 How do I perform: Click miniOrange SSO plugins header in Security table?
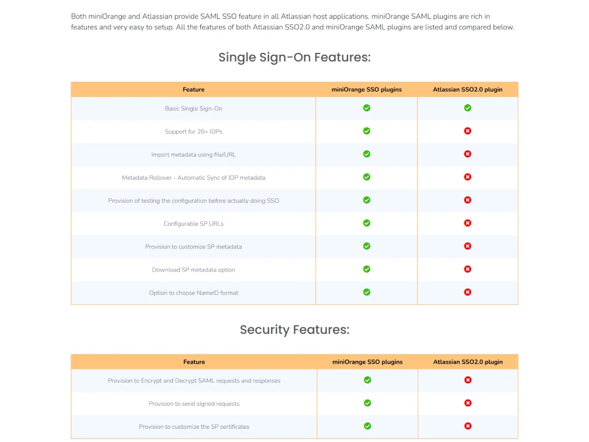click(x=368, y=362)
